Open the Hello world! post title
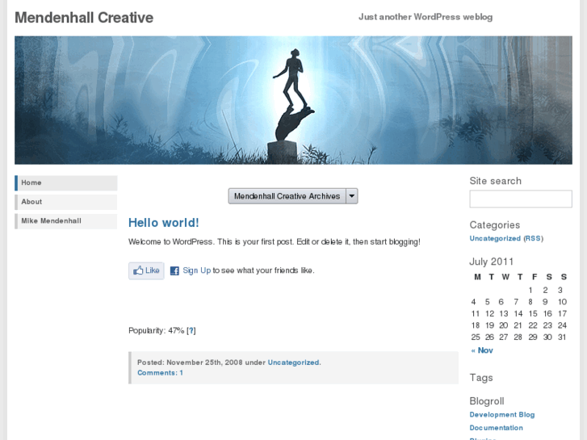The height and width of the screenshot is (440, 587). tap(164, 223)
